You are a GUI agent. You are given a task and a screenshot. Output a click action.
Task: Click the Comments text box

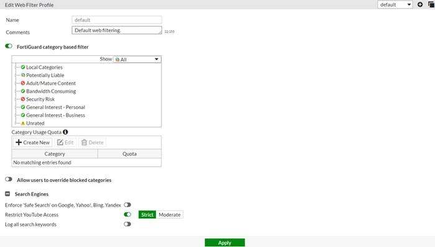(117, 30)
